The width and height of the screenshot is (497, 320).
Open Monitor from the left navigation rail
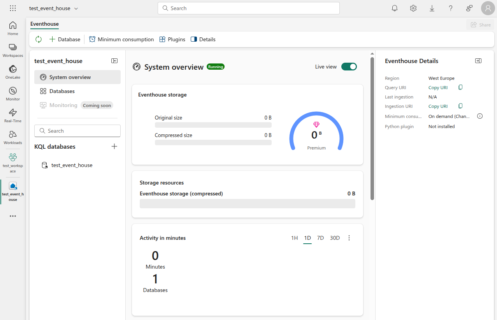click(x=12, y=93)
